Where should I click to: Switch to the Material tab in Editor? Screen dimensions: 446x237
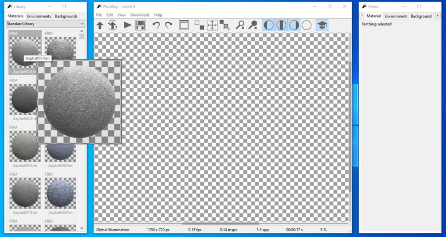(x=373, y=16)
